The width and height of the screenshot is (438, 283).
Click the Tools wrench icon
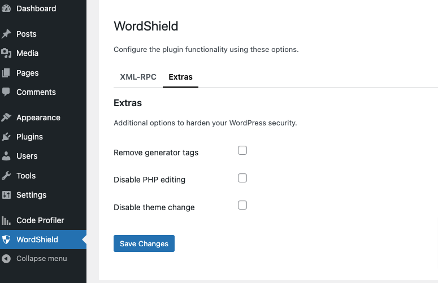[6, 176]
